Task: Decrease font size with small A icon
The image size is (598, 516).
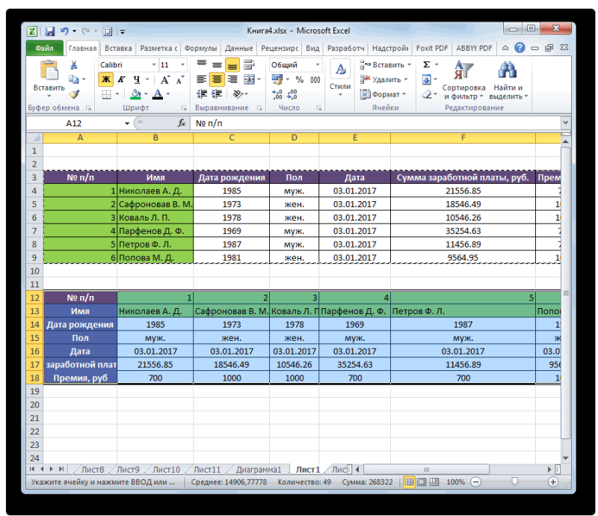Action: coord(179,80)
